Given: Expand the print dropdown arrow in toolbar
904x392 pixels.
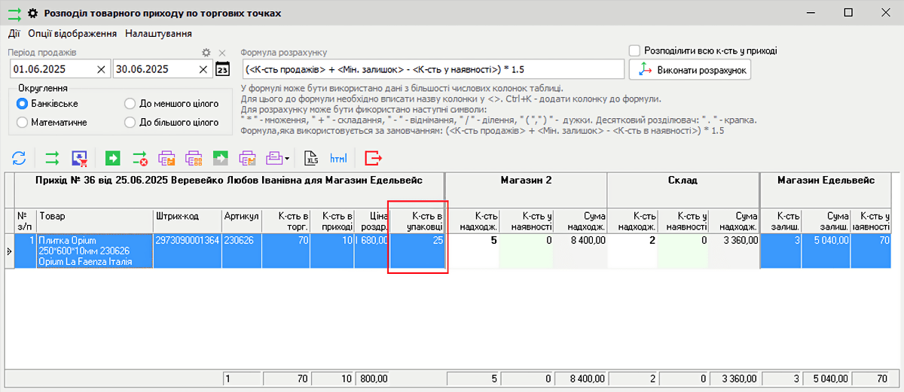Looking at the screenshot, I should coord(287,158).
